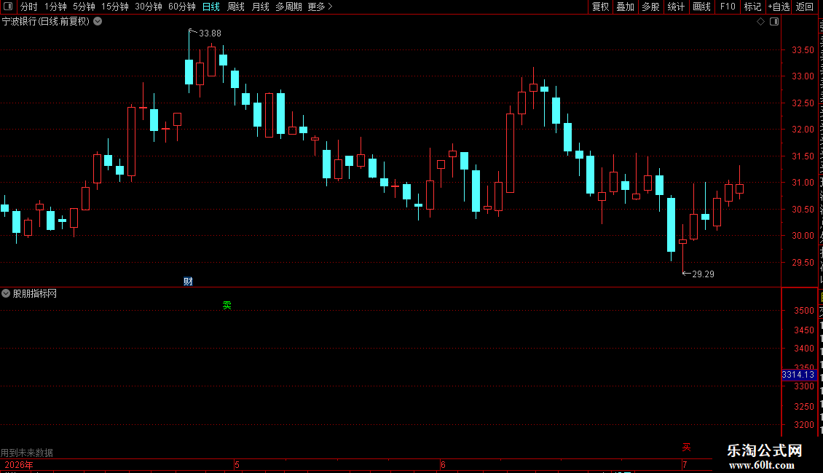Click the 财 financial marker on chart
This screenshot has height=473, width=823.
tap(188, 282)
